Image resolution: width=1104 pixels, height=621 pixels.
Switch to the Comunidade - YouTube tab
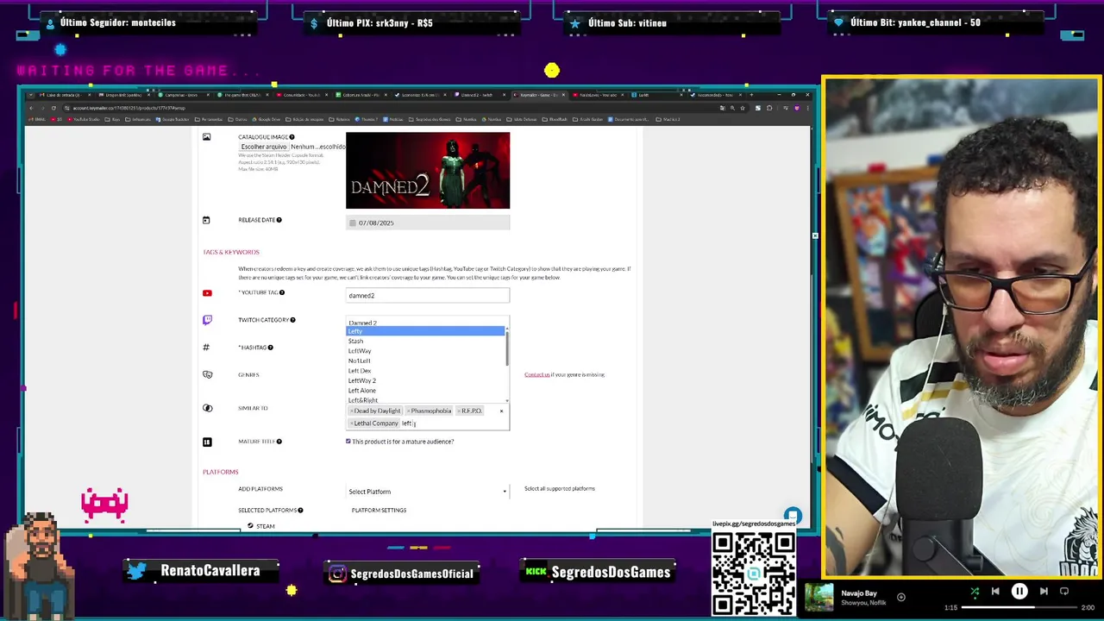[x=303, y=95]
